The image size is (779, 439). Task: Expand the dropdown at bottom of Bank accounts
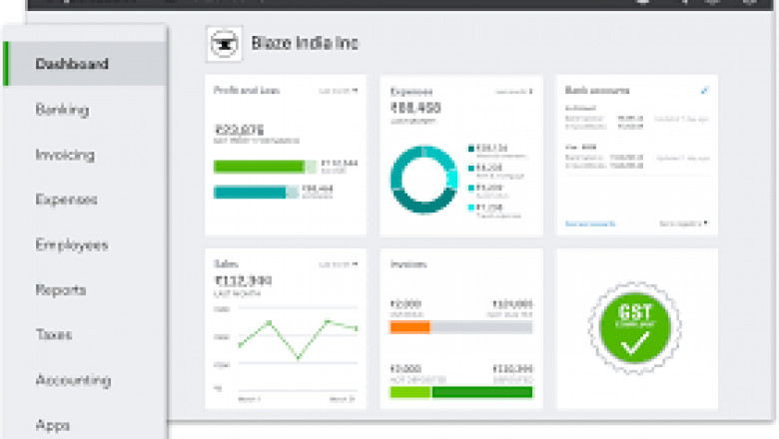click(x=683, y=223)
